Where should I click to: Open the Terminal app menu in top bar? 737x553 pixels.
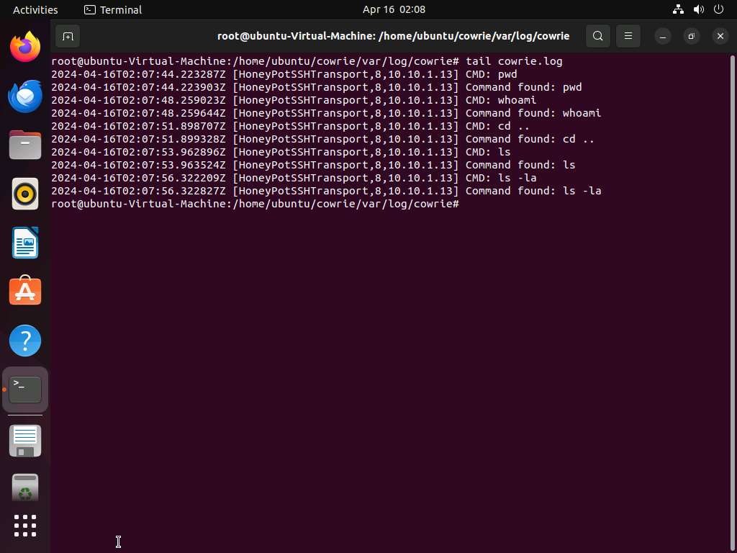pyautogui.click(x=112, y=9)
